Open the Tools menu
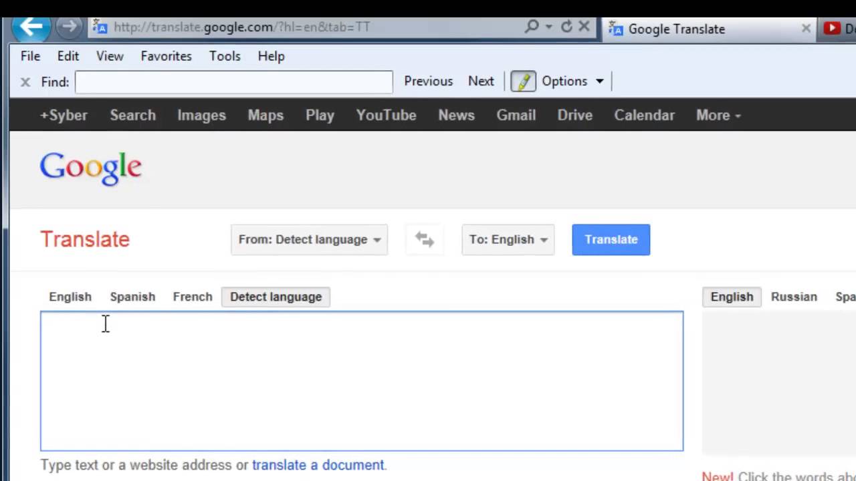 pyautogui.click(x=225, y=56)
